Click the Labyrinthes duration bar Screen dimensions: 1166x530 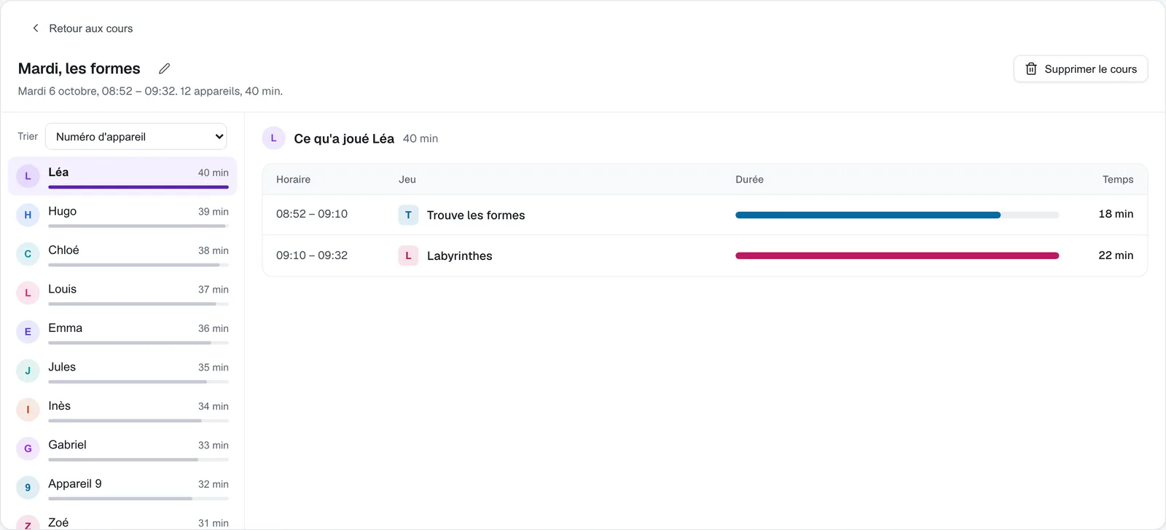coord(897,256)
